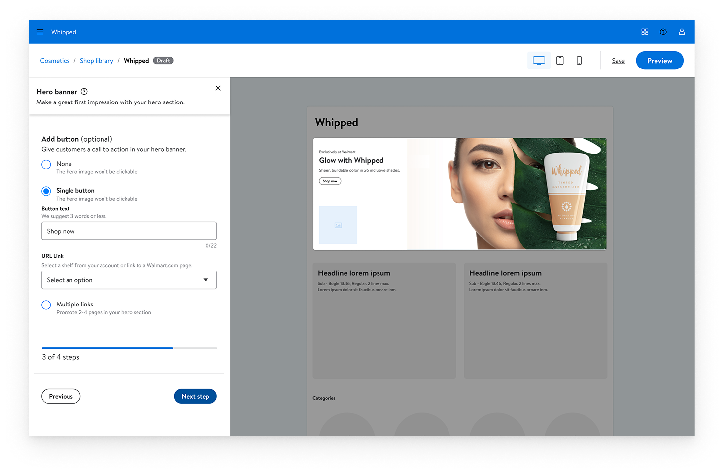The image size is (724, 474).
Task: Click the step progress bar
Action: (x=129, y=348)
